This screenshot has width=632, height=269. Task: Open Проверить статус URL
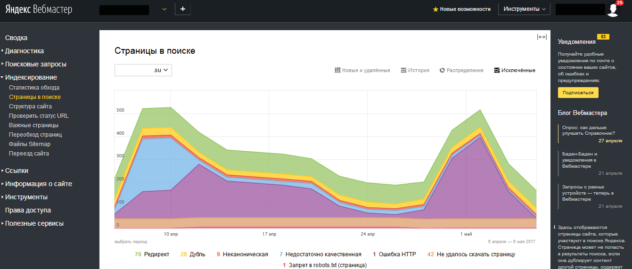point(39,116)
